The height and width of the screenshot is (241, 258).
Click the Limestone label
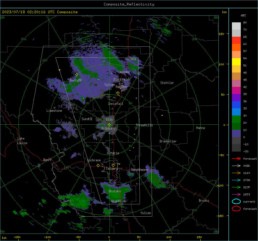[x=54, y=111]
